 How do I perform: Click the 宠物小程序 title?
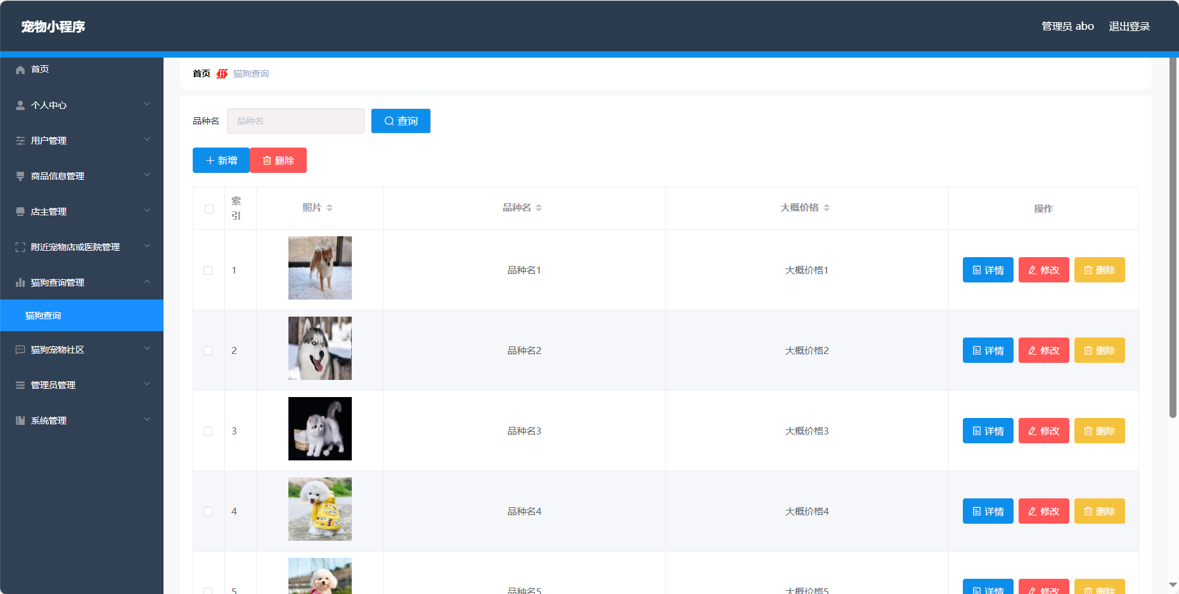(x=53, y=27)
